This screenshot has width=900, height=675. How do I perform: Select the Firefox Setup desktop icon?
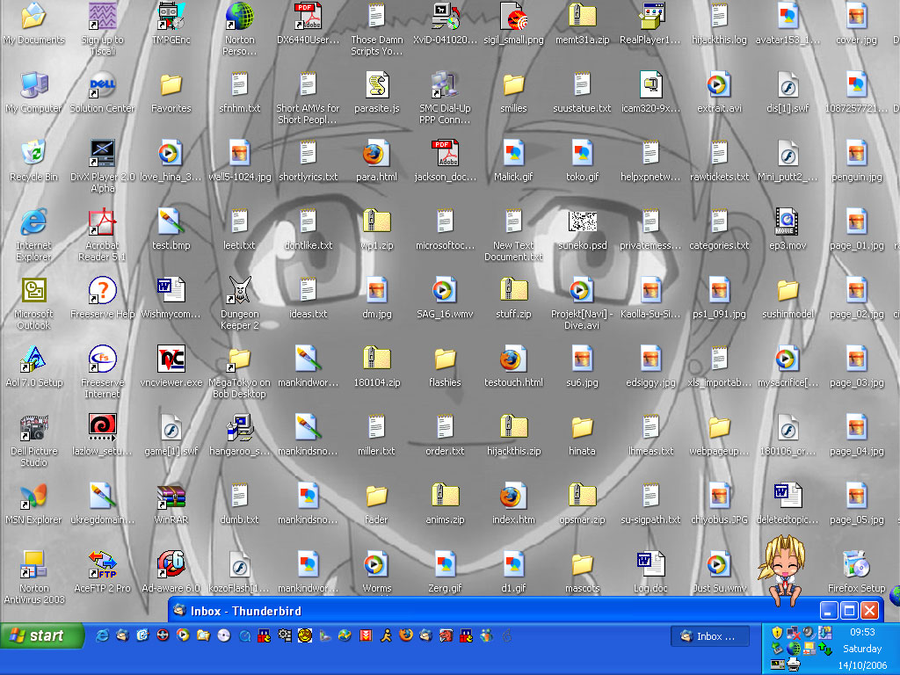(x=856, y=571)
